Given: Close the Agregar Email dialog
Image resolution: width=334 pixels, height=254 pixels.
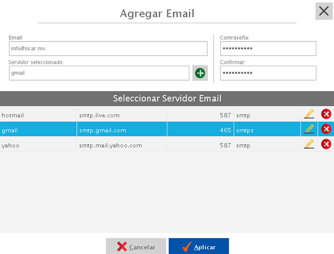Looking at the screenshot, I should [324, 11].
